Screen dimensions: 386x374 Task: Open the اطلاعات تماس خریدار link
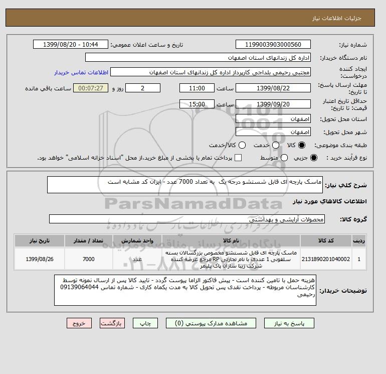coord(81,72)
